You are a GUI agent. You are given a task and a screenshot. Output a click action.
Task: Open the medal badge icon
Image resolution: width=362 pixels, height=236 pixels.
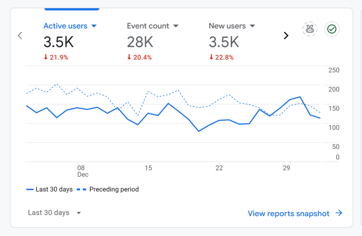click(x=310, y=29)
